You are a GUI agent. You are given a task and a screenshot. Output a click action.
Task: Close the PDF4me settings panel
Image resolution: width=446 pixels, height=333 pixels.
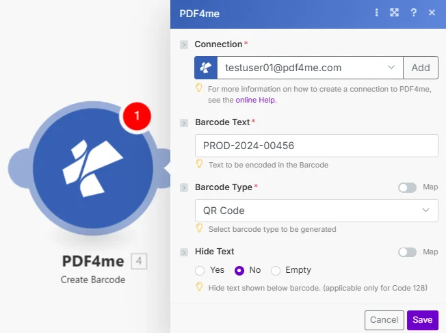(x=432, y=12)
